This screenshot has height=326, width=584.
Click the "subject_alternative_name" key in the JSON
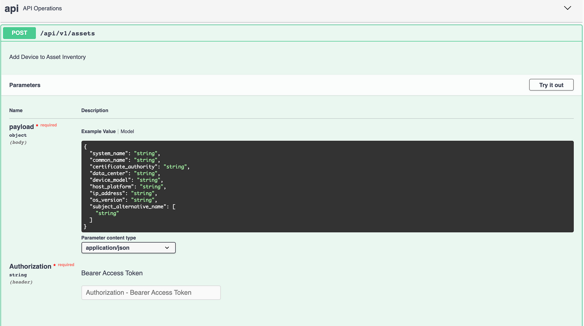pos(128,206)
